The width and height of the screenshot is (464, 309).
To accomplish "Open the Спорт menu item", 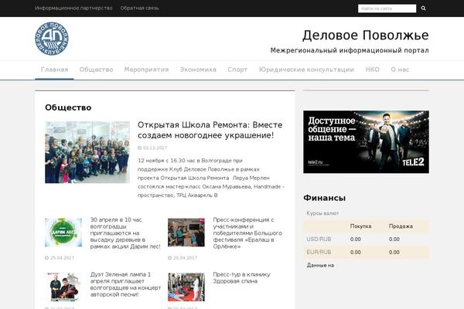I will 237,70.
